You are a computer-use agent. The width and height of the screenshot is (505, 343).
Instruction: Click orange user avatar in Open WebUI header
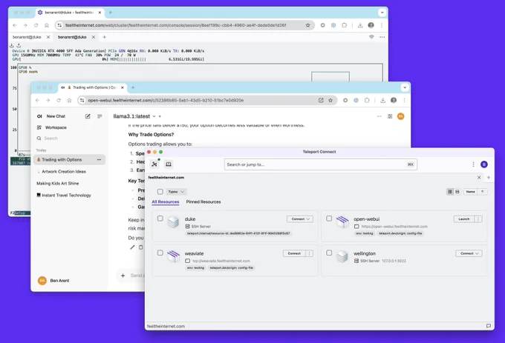point(400,116)
